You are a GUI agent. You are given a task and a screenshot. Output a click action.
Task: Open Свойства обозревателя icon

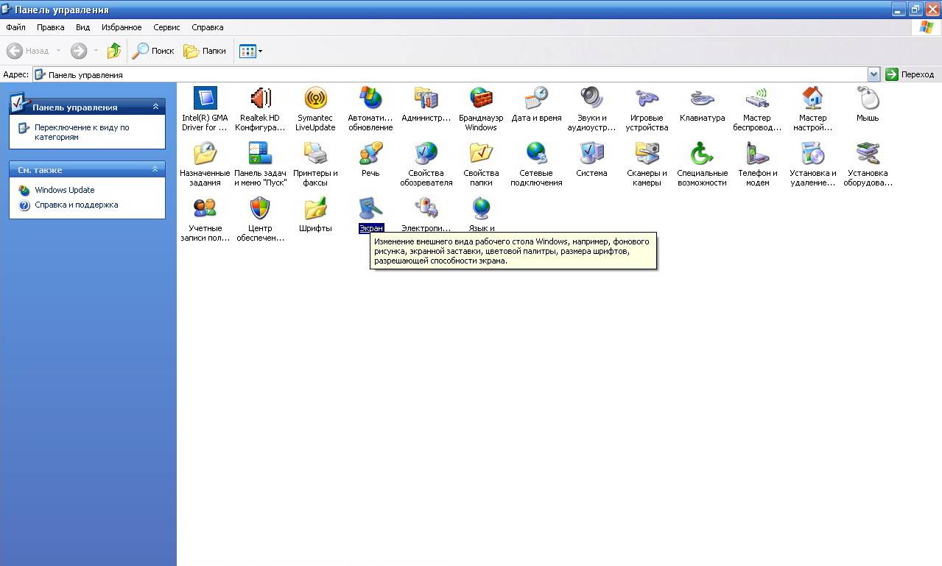pyautogui.click(x=426, y=153)
